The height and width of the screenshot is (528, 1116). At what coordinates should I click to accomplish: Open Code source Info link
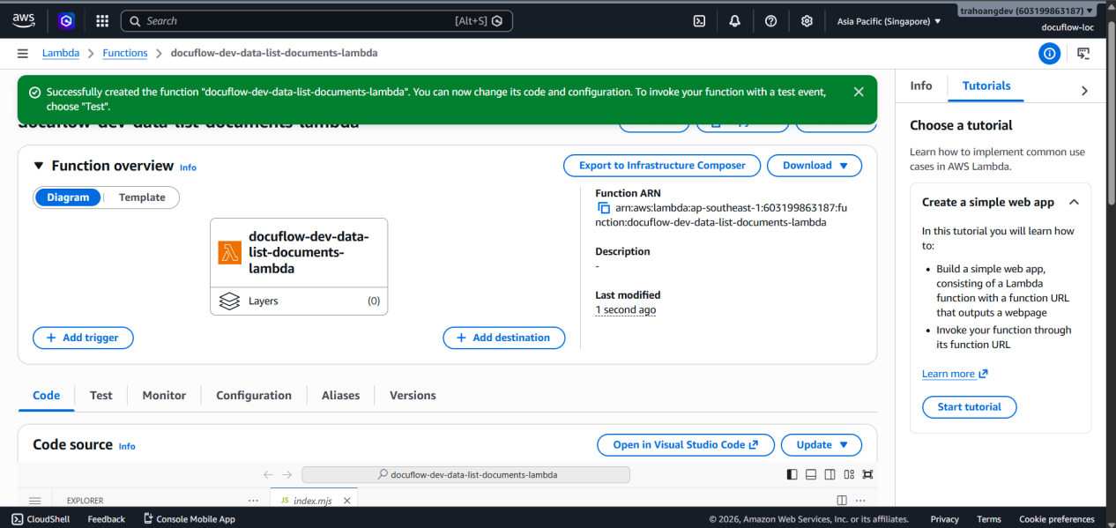pyautogui.click(x=127, y=447)
